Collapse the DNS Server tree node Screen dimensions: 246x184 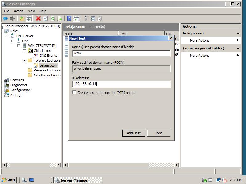[x=7, y=36]
